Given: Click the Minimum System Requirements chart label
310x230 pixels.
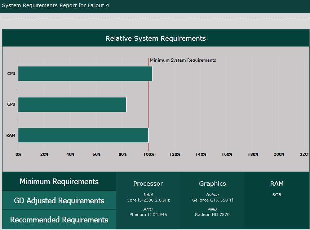Looking at the screenshot, I should [x=183, y=60].
